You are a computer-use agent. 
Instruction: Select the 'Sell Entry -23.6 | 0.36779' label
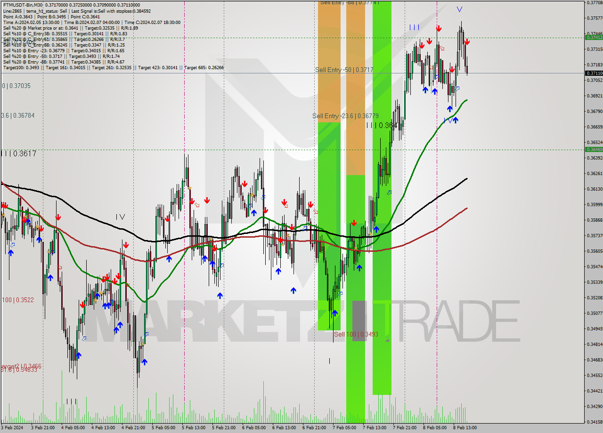pyautogui.click(x=345, y=116)
